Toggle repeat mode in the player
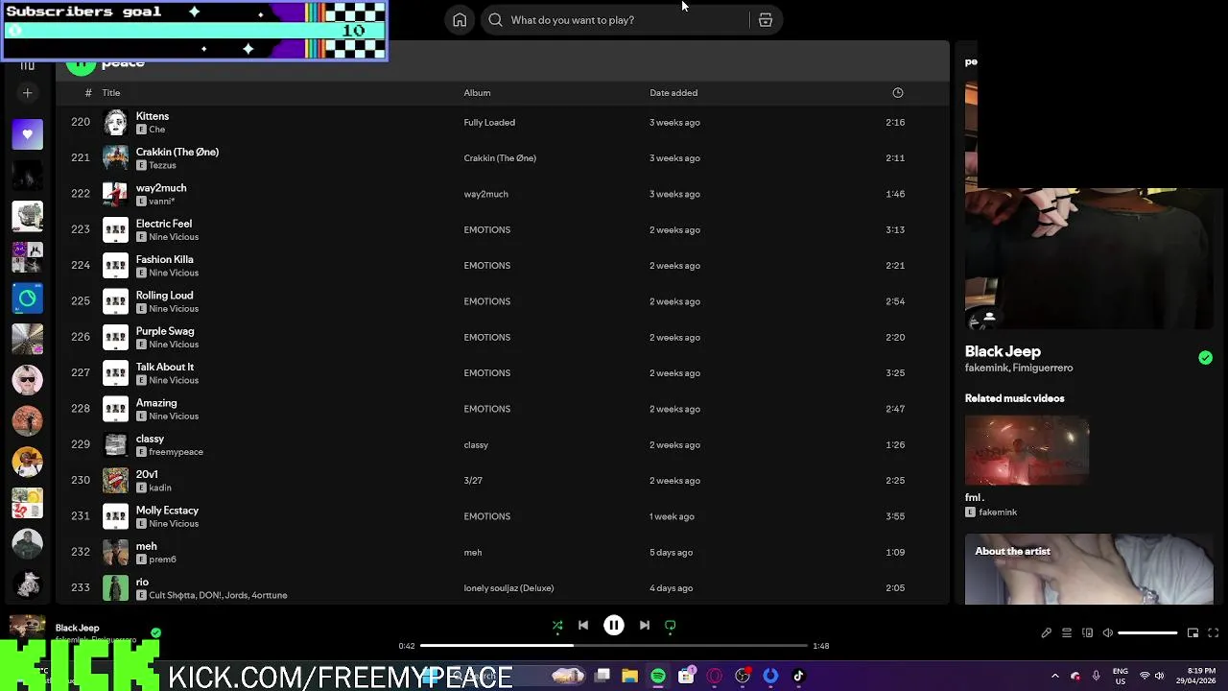This screenshot has height=691, width=1228. [x=671, y=626]
